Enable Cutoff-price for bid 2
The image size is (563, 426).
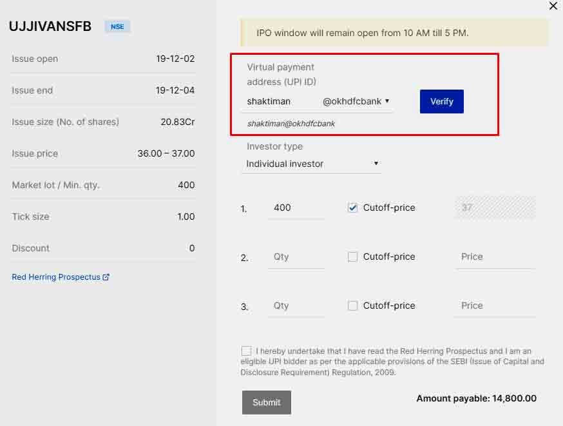coord(352,257)
